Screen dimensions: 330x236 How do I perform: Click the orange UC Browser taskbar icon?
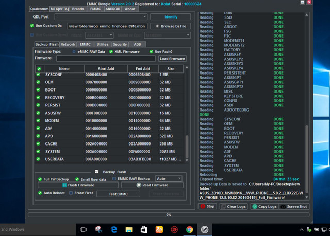(159, 229)
